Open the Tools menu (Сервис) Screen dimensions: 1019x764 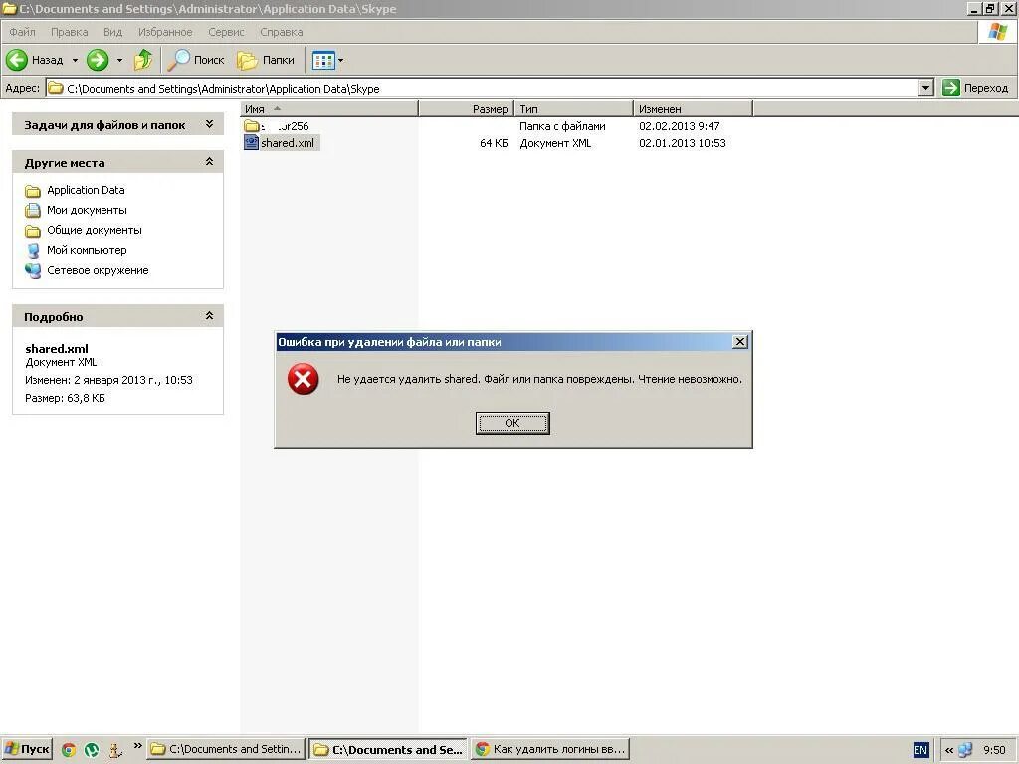(x=226, y=32)
